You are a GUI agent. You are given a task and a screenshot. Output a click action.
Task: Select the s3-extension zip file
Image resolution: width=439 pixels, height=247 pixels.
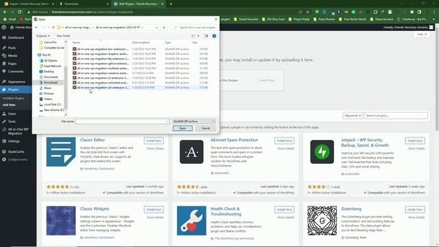140,78
